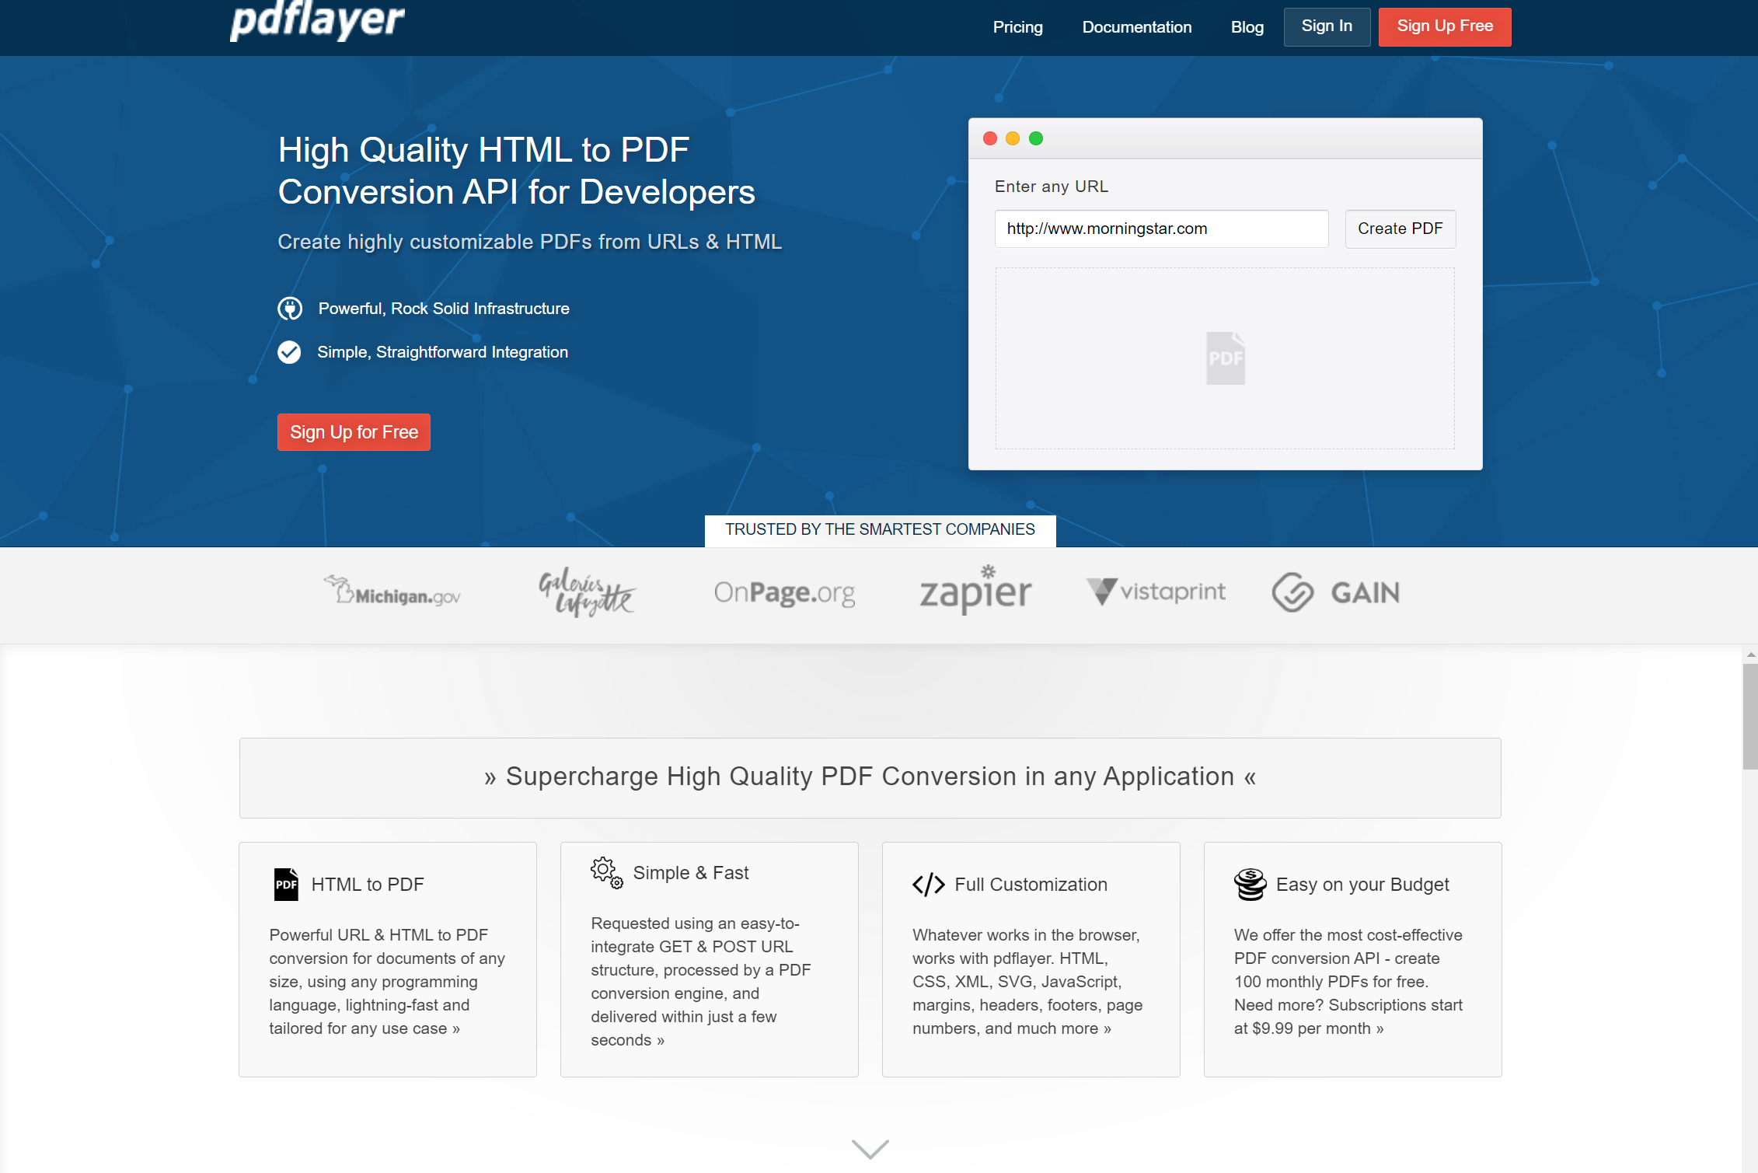
Task: Click the red window dot
Action: click(990, 138)
